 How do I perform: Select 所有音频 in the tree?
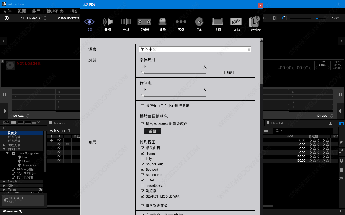click(x=22, y=137)
